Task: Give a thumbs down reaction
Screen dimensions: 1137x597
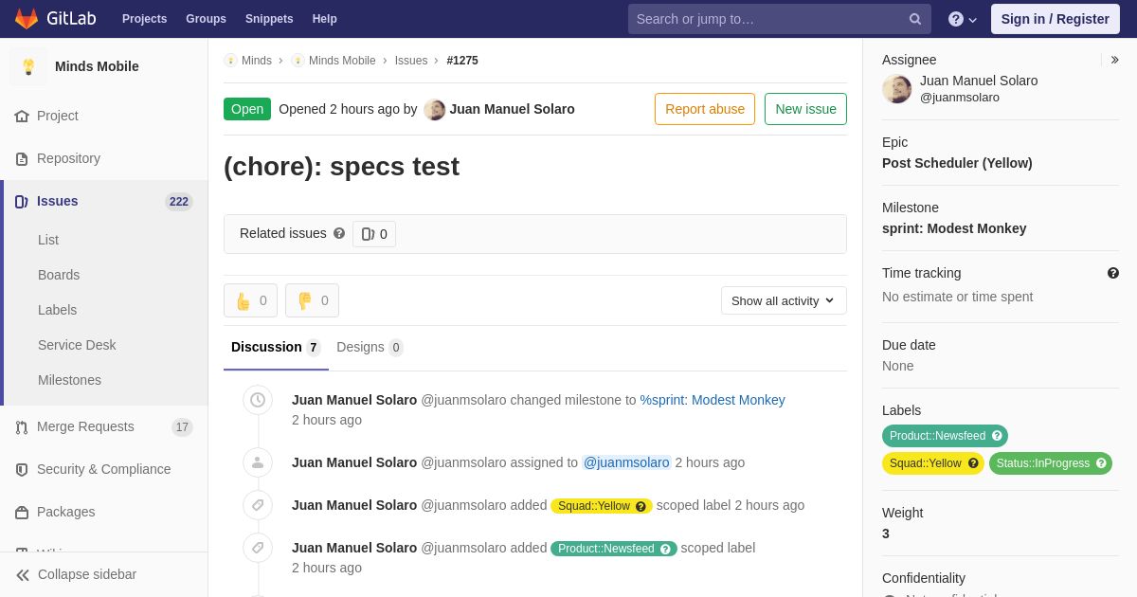Action: tap(312, 300)
